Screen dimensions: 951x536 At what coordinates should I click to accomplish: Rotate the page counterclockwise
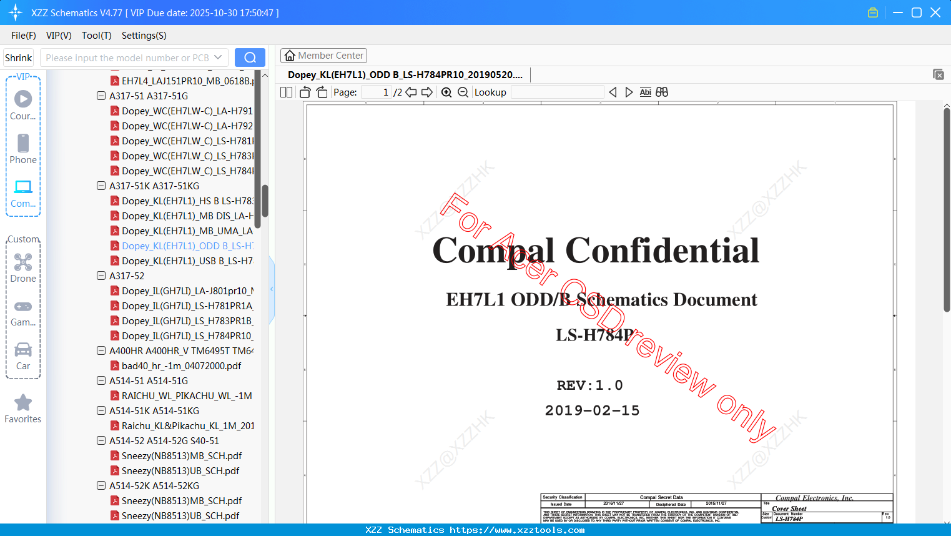[305, 92]
